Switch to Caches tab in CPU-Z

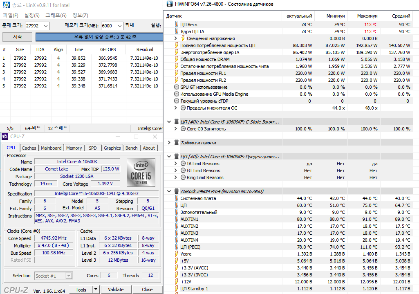point(29,148)
